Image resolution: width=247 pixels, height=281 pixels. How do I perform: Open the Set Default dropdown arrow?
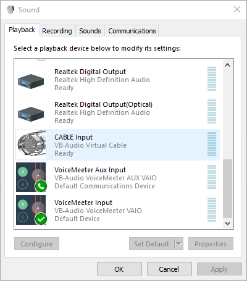[179, 244]
